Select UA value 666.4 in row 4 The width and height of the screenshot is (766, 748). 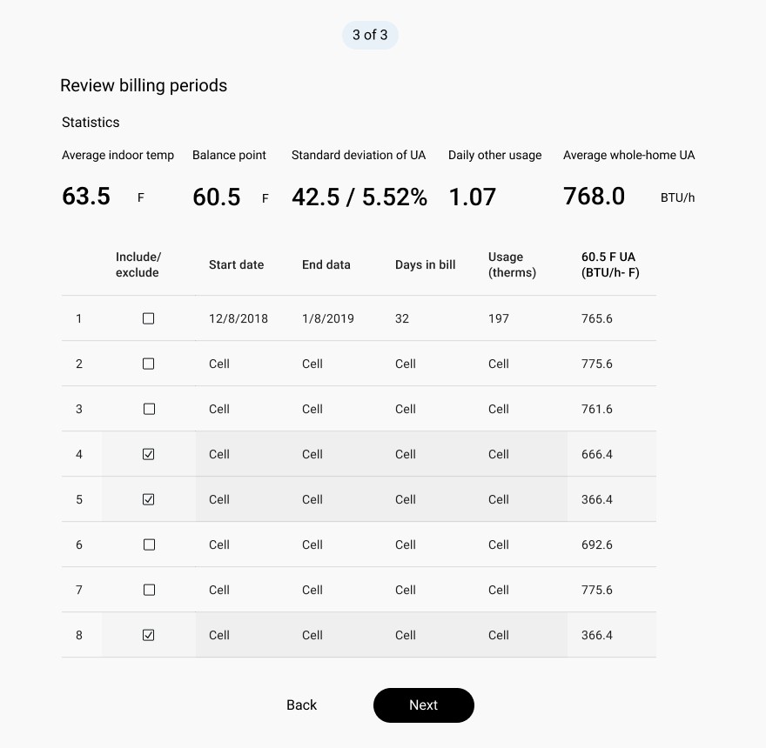[x=596, y=454]
